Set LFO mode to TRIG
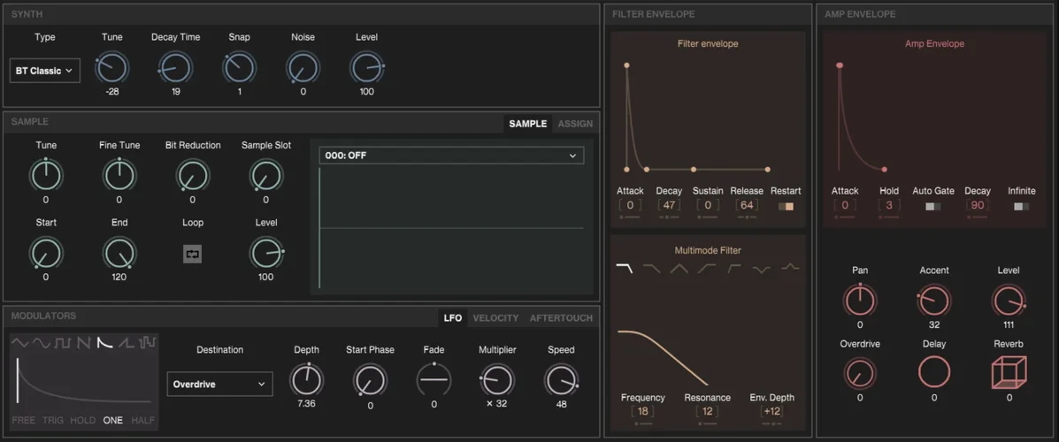The image size is (1059, 442). tap(53, 420)
